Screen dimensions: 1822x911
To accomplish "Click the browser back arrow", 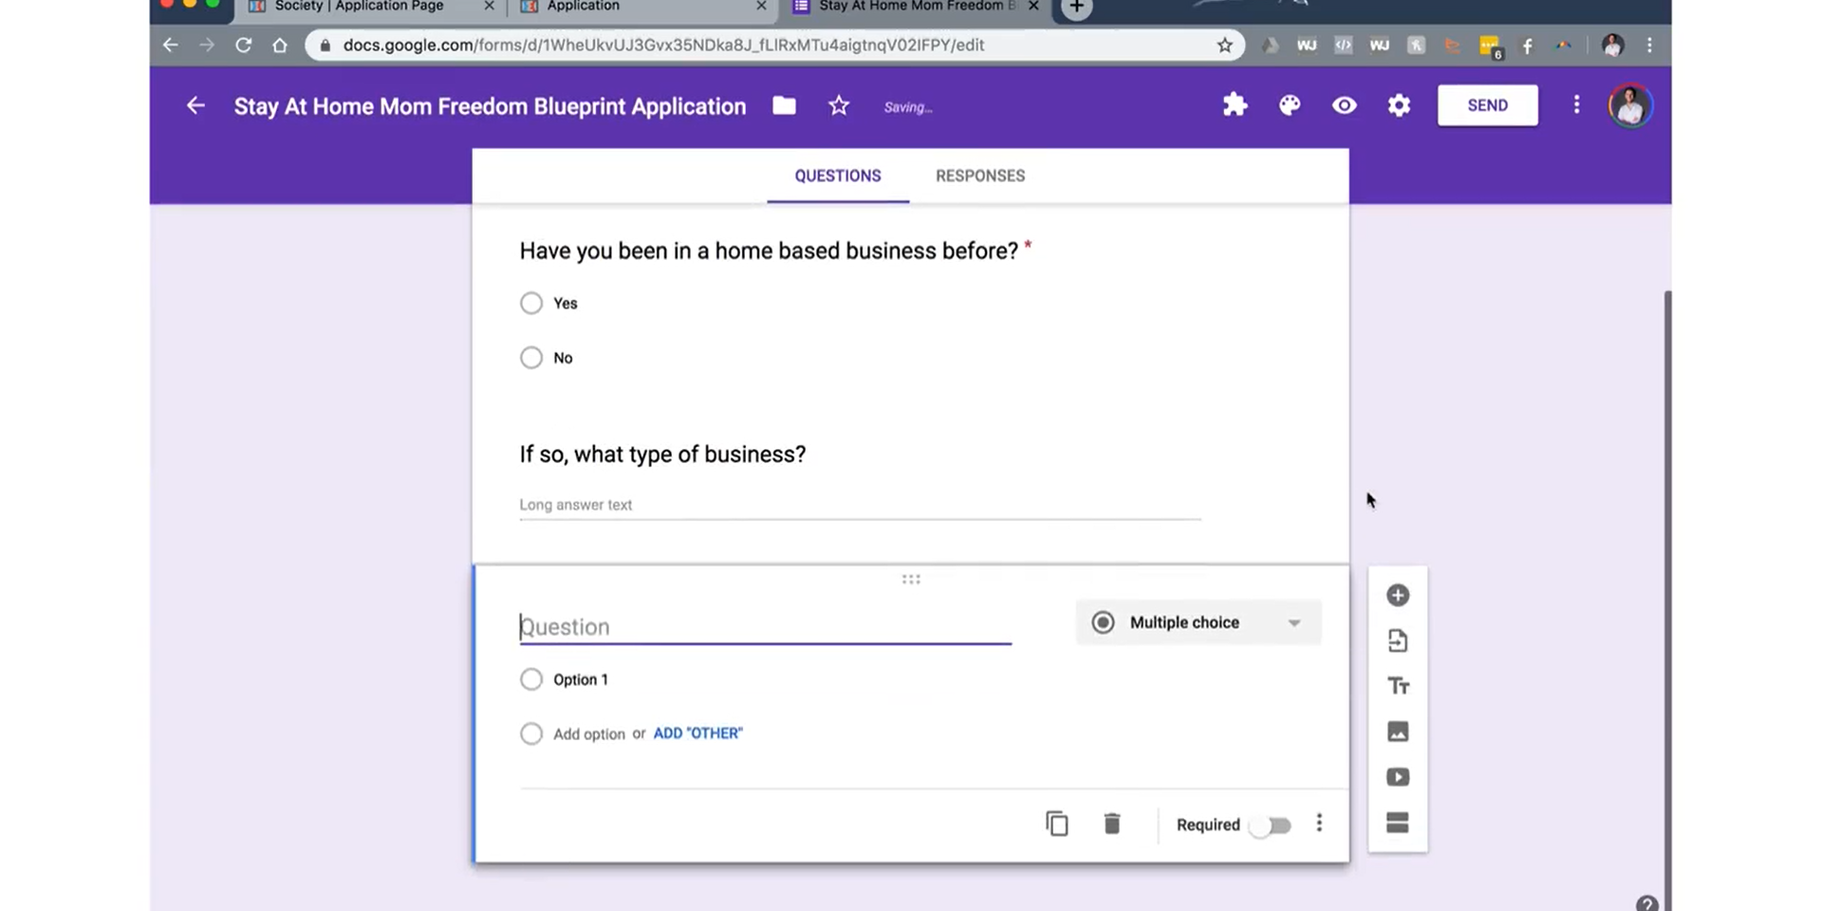I will point(171,45).
